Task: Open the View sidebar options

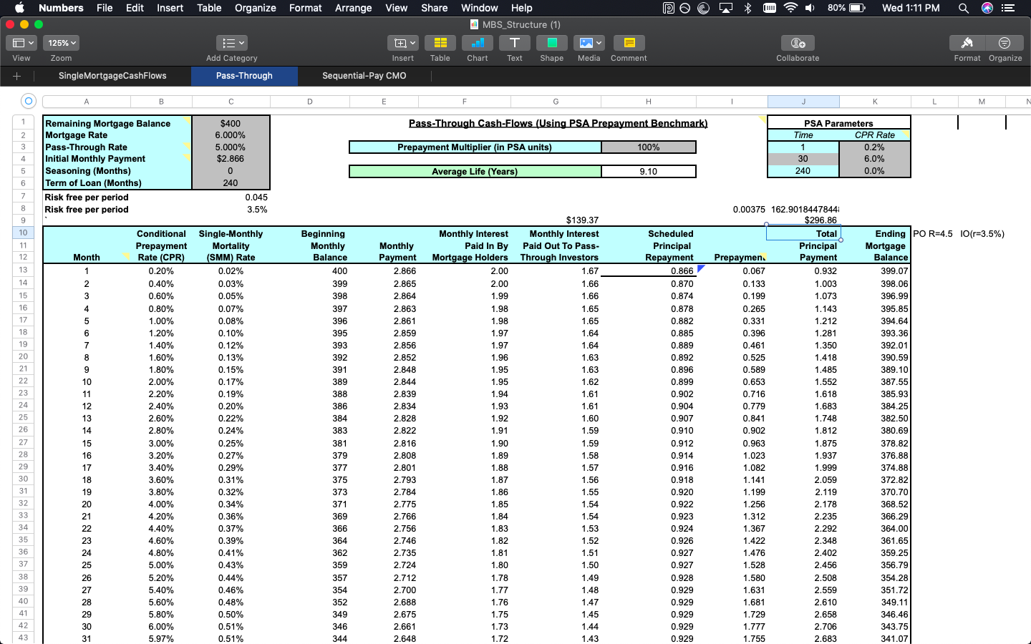Action: (x=21, y=43)
